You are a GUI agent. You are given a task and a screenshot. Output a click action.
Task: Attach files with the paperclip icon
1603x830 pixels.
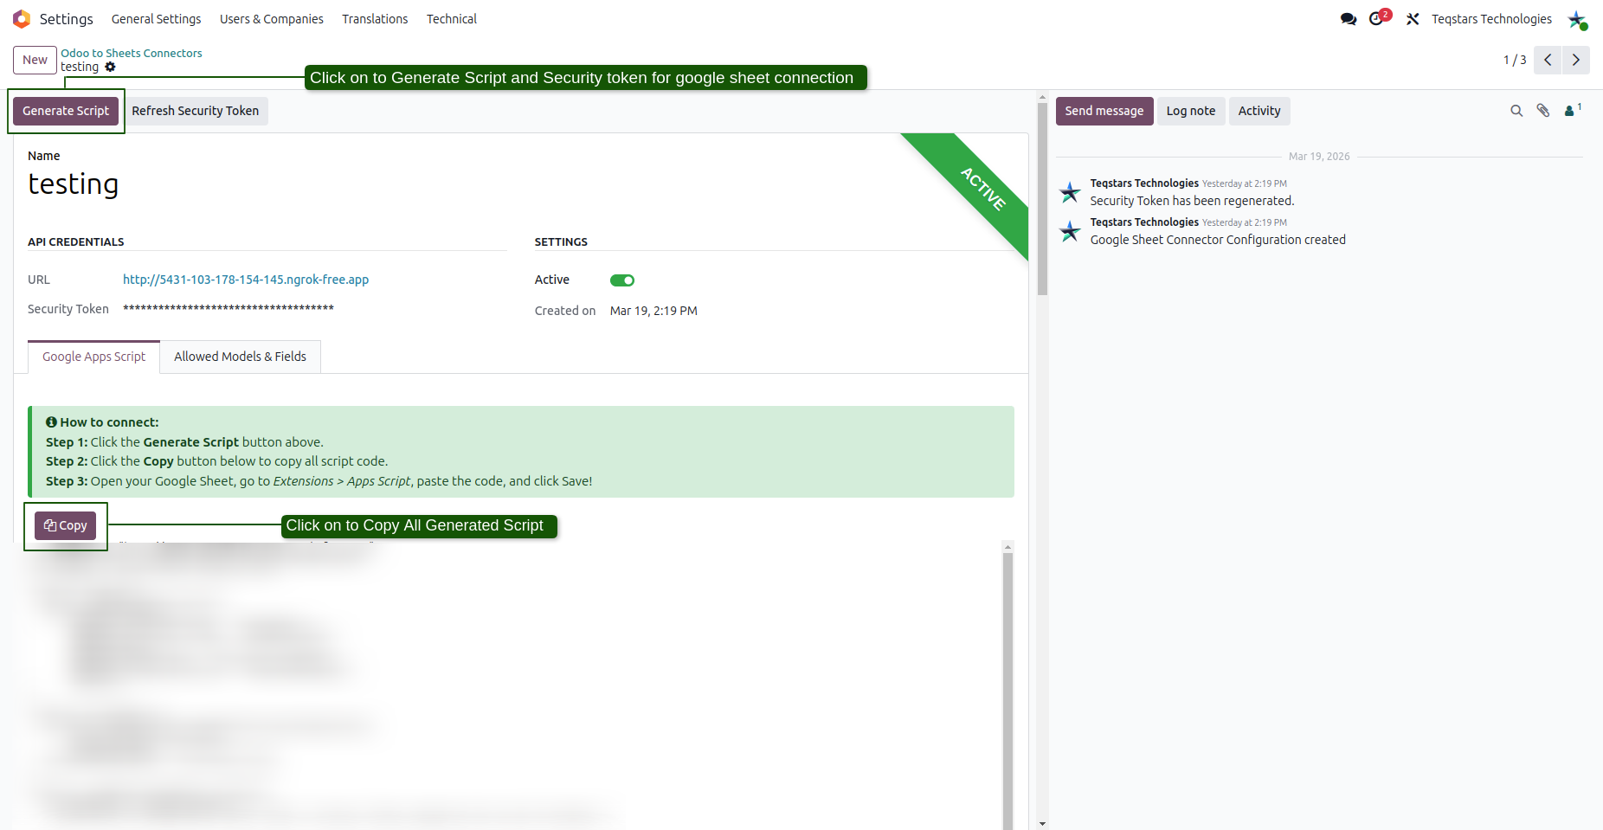click(x=1542, y=111)
